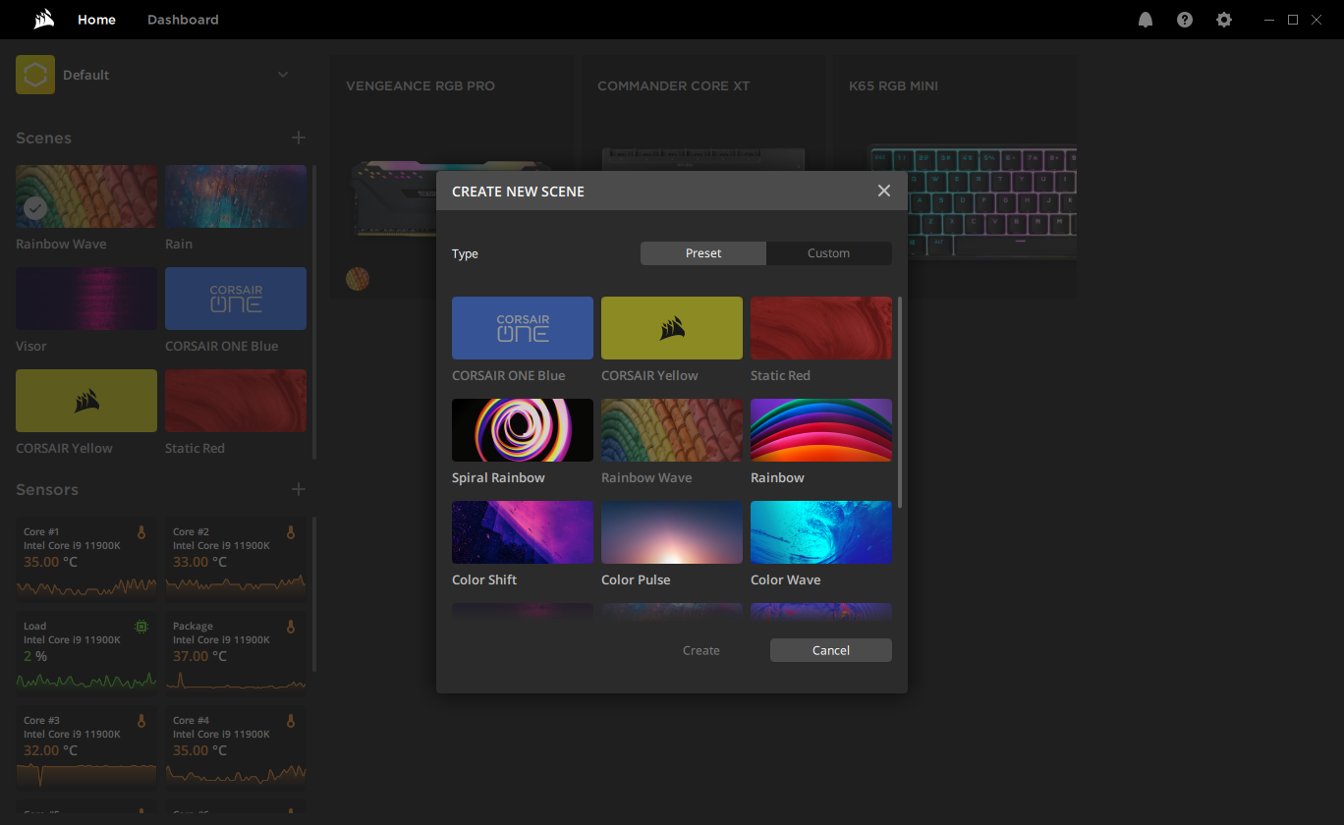The image size is (1344, 825).
Task: Click the thermometer icon on the Core #1 sensor
Action: [141, 532]
